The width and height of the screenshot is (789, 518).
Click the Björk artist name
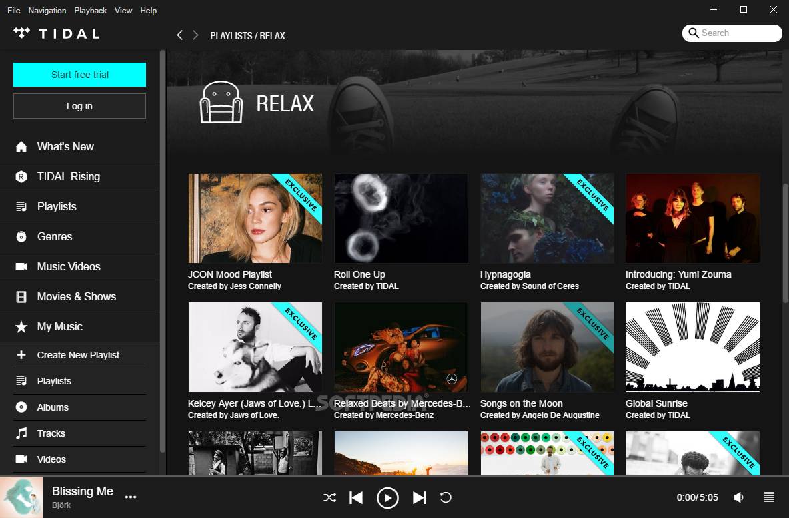[x=61, y=505]
